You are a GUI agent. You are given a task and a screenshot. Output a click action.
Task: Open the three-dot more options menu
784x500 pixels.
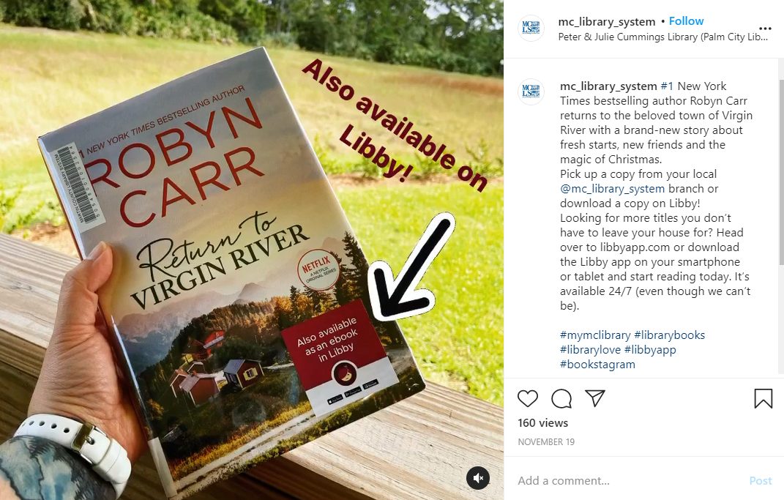pos(765,29)
